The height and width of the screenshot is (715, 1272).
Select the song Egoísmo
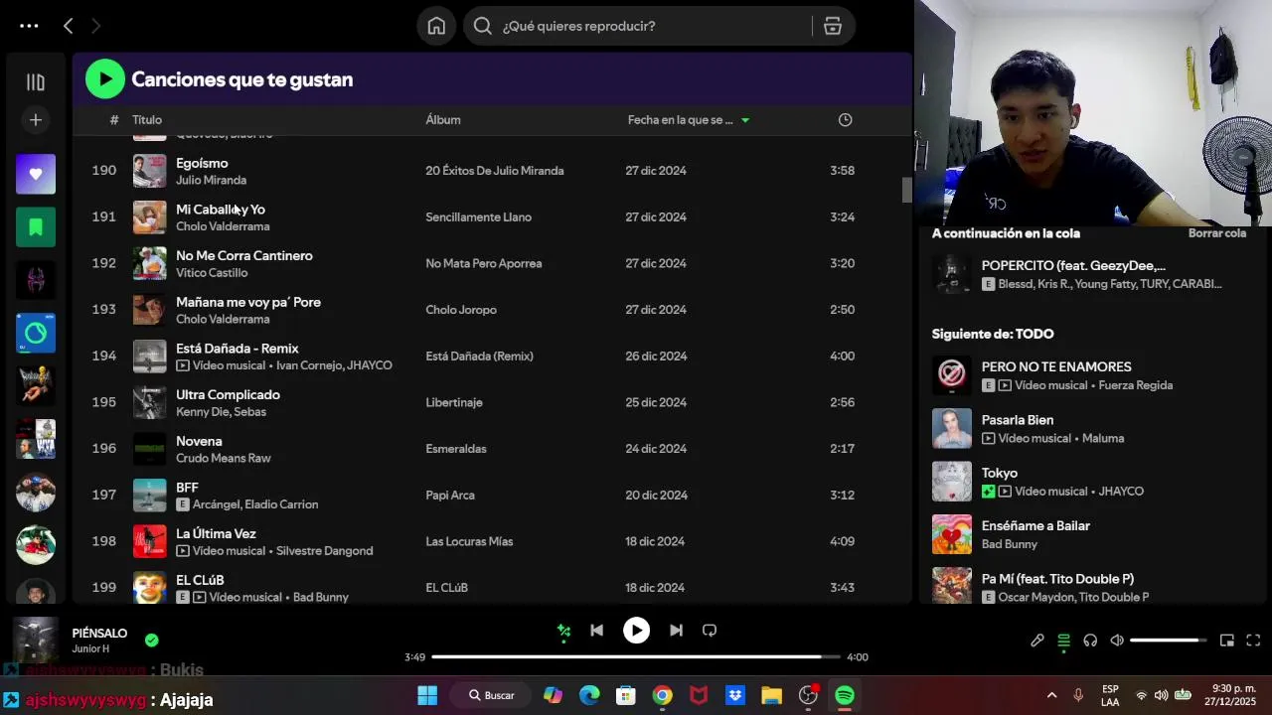202,163
